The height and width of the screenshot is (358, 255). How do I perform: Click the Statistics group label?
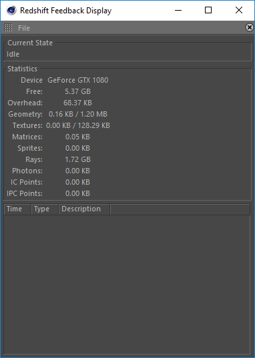click(x=22, y=69)
